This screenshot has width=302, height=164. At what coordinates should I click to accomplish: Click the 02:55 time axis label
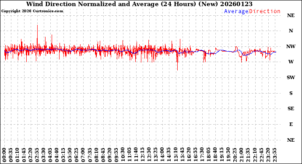click(37, 155)
